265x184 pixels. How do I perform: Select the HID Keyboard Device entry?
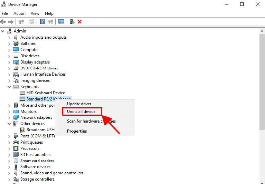point(46,93)
